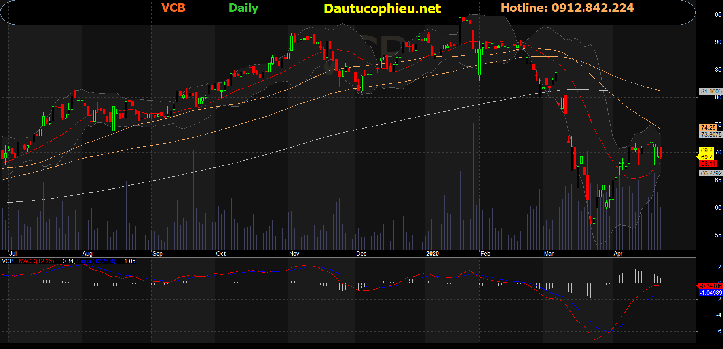Screen dimensions: 723x349
Task: Click the Nov label on time axis
Action: tap(294, 254)
